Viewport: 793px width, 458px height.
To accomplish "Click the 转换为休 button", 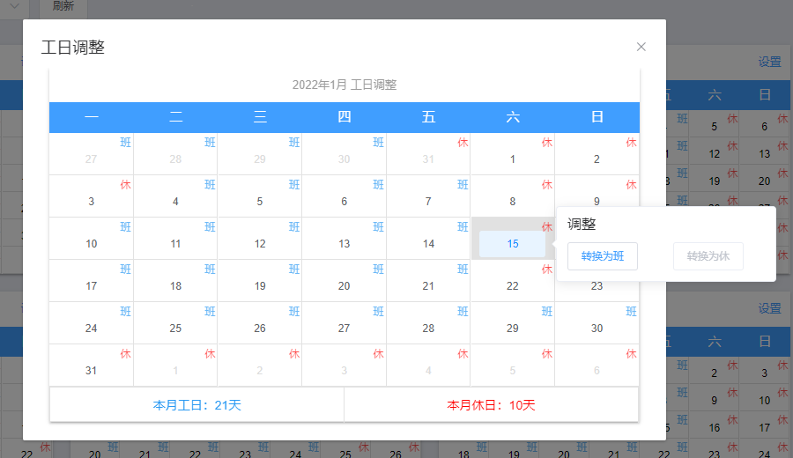I will pos(708,256).
